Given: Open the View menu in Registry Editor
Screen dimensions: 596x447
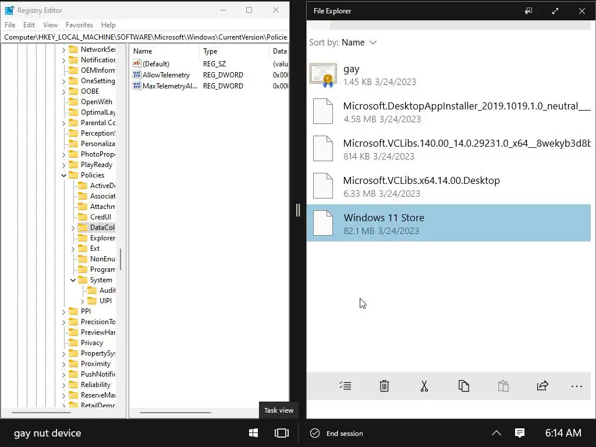Looking at the screenshot, I should (x=50, y=24).
